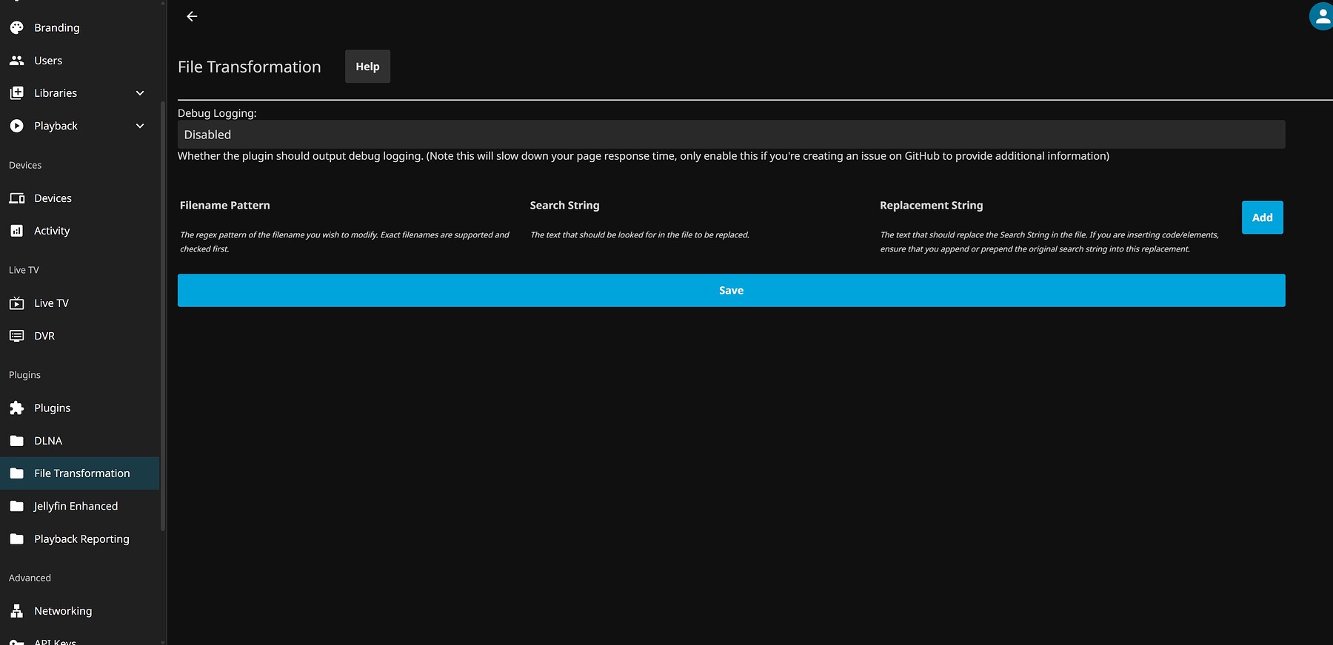Image resolution: width=1333 pixels, height=645 pixels.
Task: Click the Plugins puzzle-piece icon
Action: (x=16, y=408)
